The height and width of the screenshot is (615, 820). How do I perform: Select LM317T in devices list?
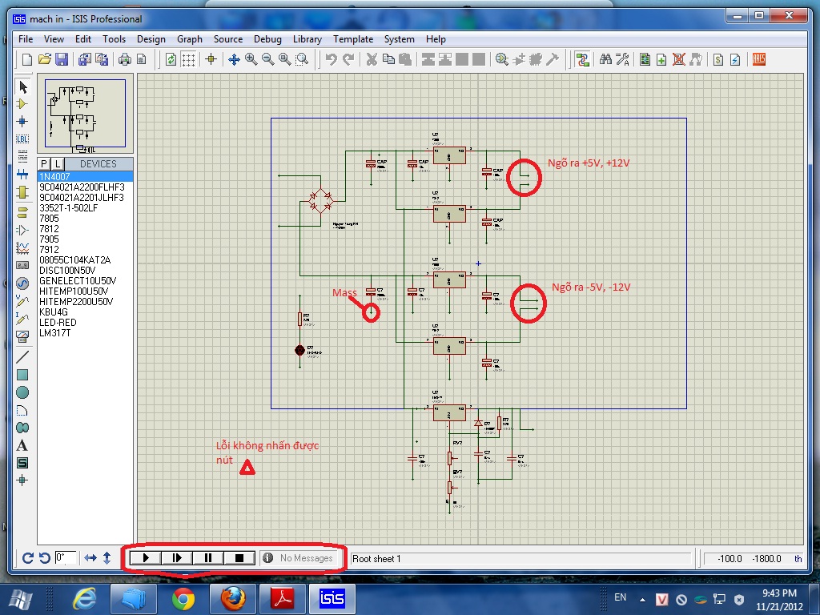pos(55,332)
